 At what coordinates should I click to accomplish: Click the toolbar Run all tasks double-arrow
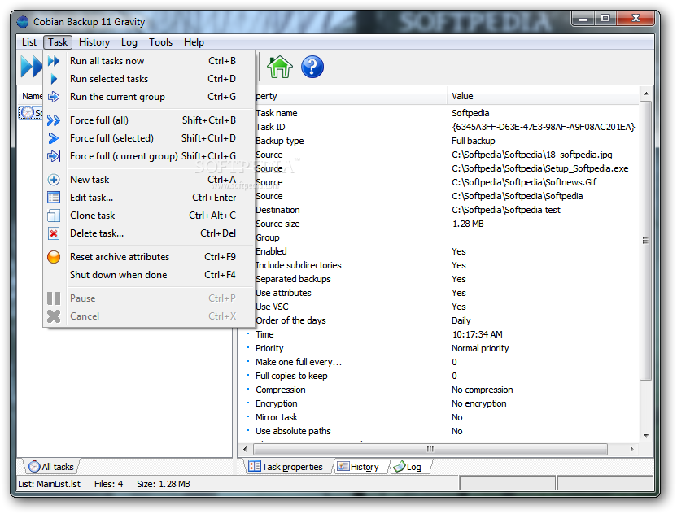pyautogui.click(x=31, y=67)
